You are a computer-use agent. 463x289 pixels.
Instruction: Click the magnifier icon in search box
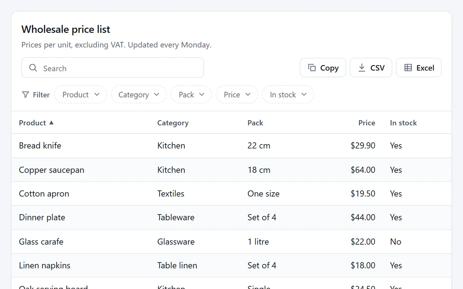pos(33,68)
